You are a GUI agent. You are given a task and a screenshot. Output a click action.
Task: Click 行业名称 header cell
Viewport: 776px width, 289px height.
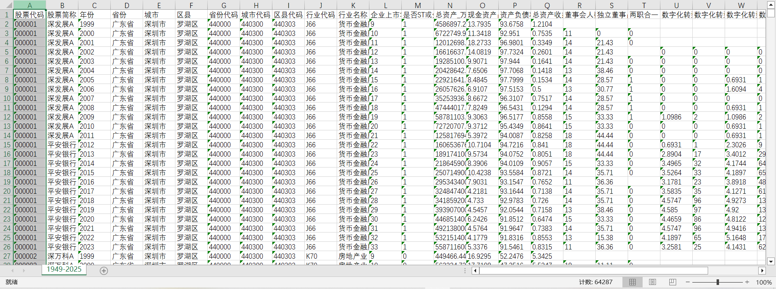[x=353, y=15]
